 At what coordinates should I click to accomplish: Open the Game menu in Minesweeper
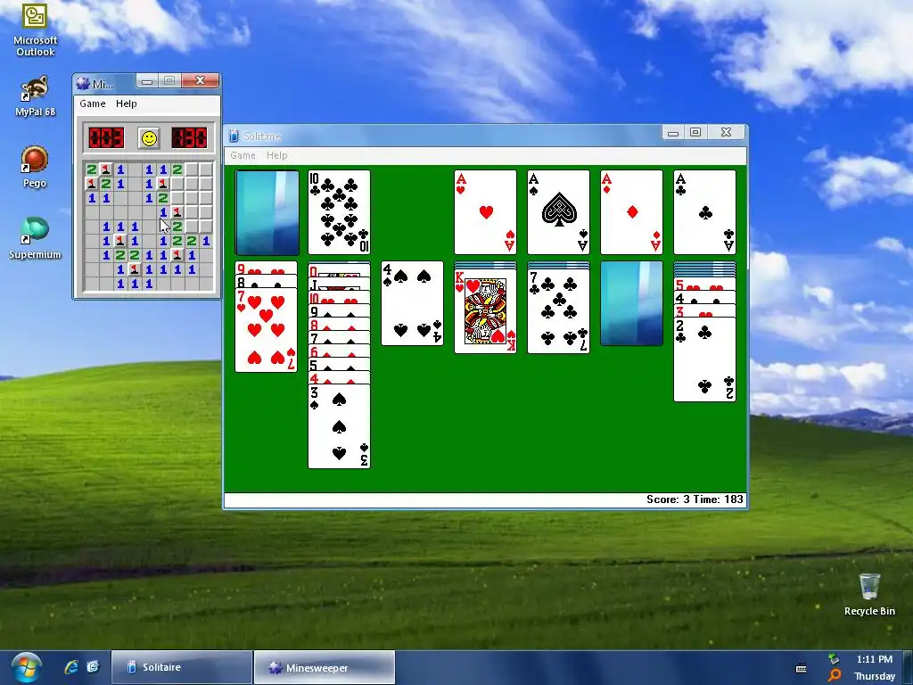tap(93, 103)
